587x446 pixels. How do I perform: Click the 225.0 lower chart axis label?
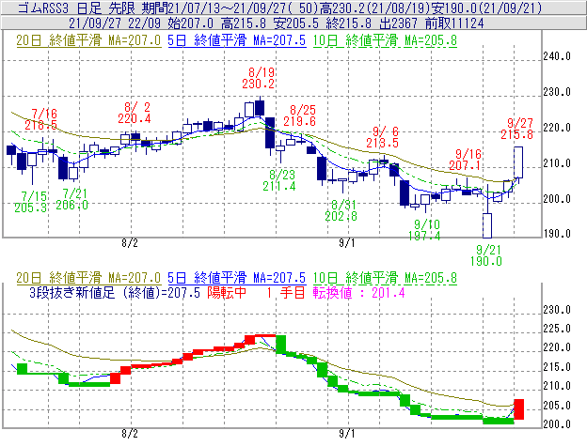(x=557, y=329)
